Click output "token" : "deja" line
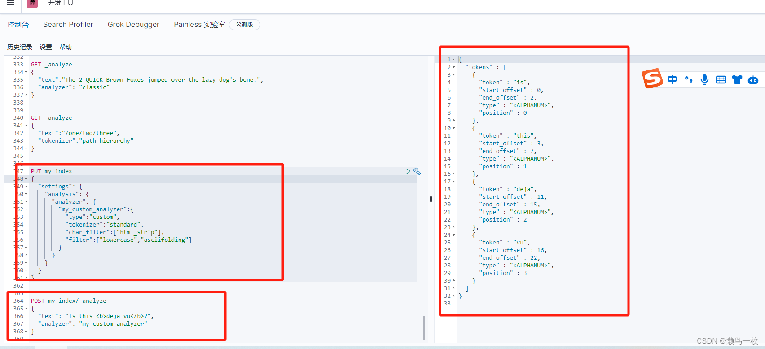This screenshot has width=765, height=349. [x=508, y=189]
